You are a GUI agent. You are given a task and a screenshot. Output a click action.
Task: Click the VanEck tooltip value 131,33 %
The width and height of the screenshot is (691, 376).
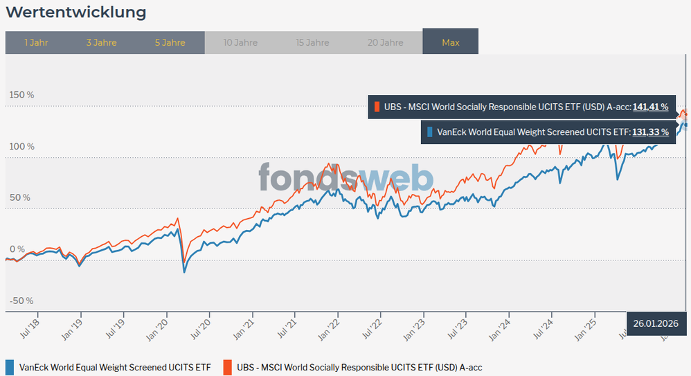[x=650, y=132]
